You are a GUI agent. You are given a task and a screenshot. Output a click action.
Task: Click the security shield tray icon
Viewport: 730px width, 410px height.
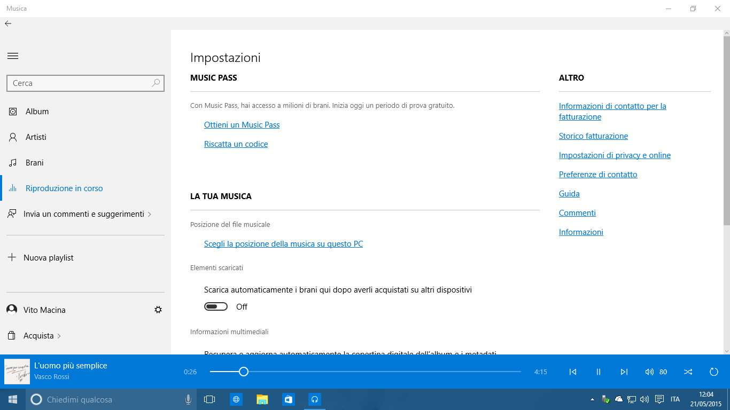[x=605, y=399]
